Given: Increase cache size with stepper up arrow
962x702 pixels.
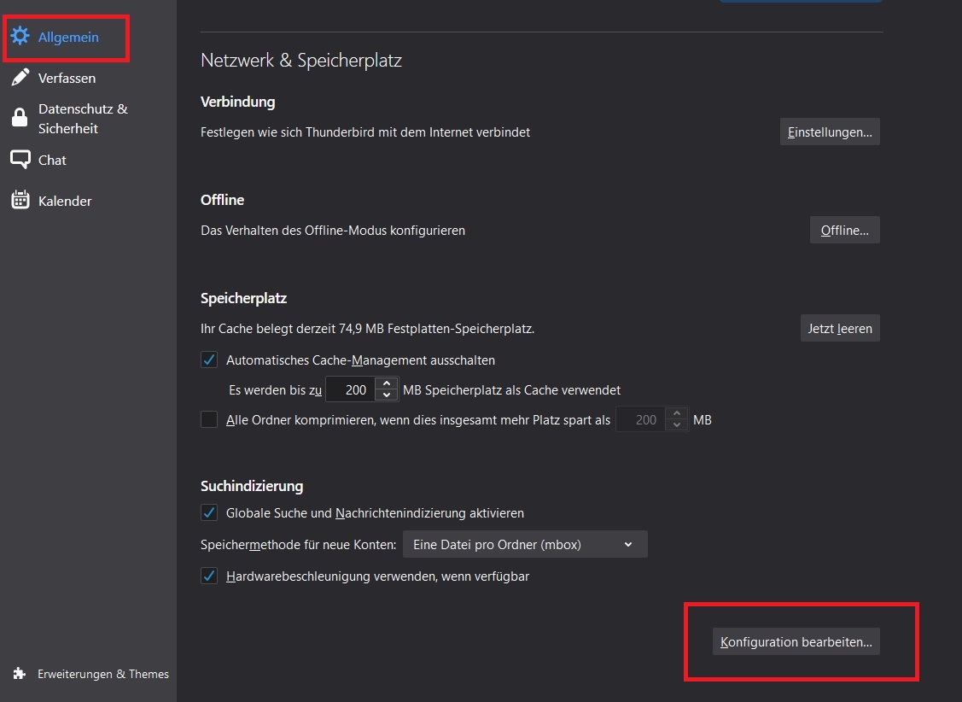Looking at the screenshot, I should click(x=387, y=384).
